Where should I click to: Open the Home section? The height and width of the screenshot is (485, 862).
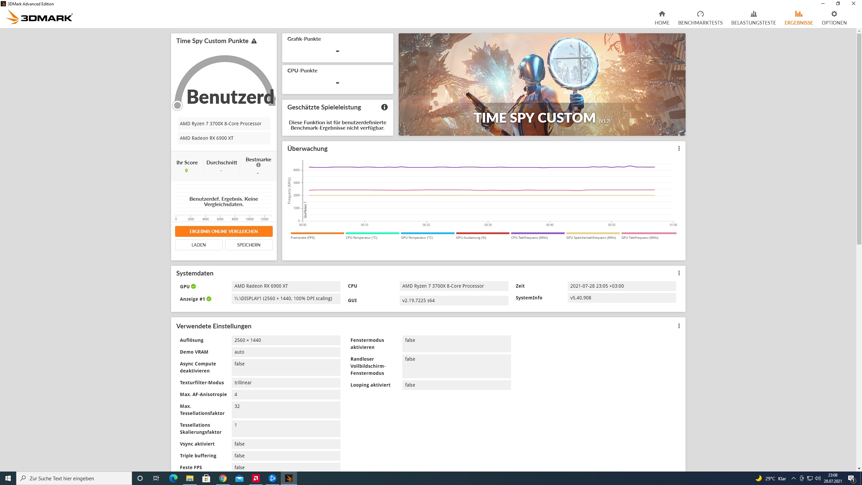(x=662, y=18)
